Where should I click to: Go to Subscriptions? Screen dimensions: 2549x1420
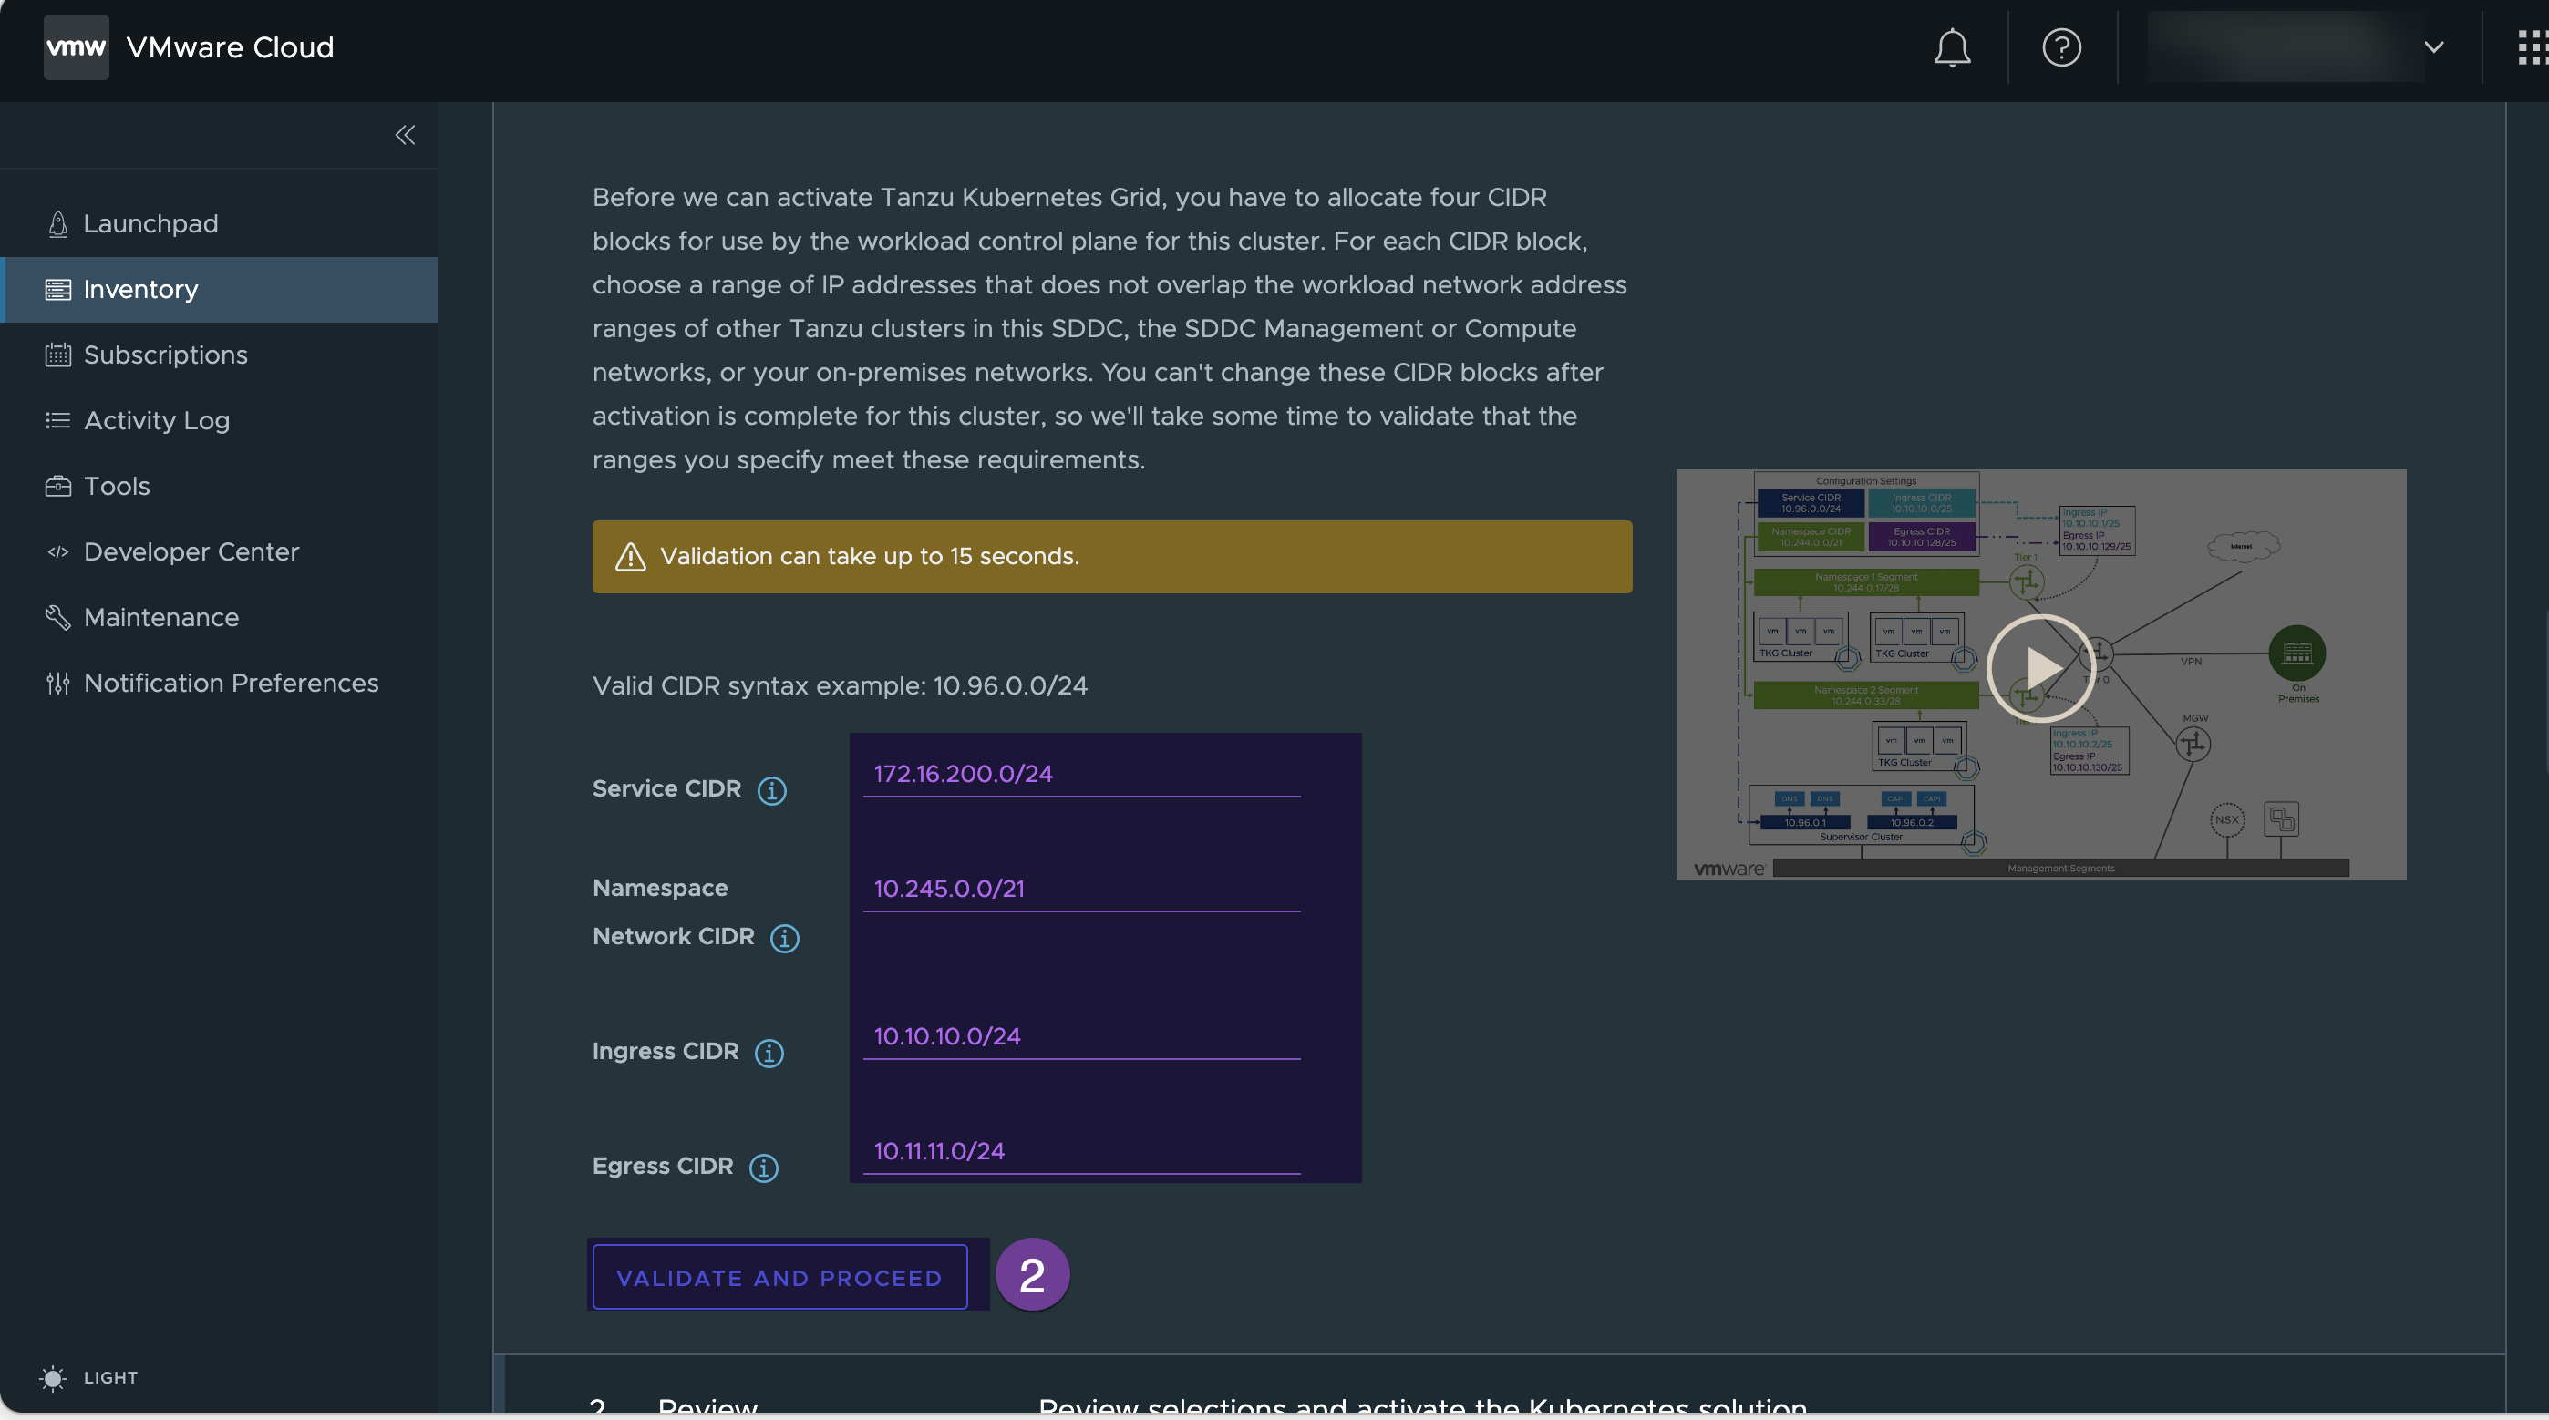219,355
